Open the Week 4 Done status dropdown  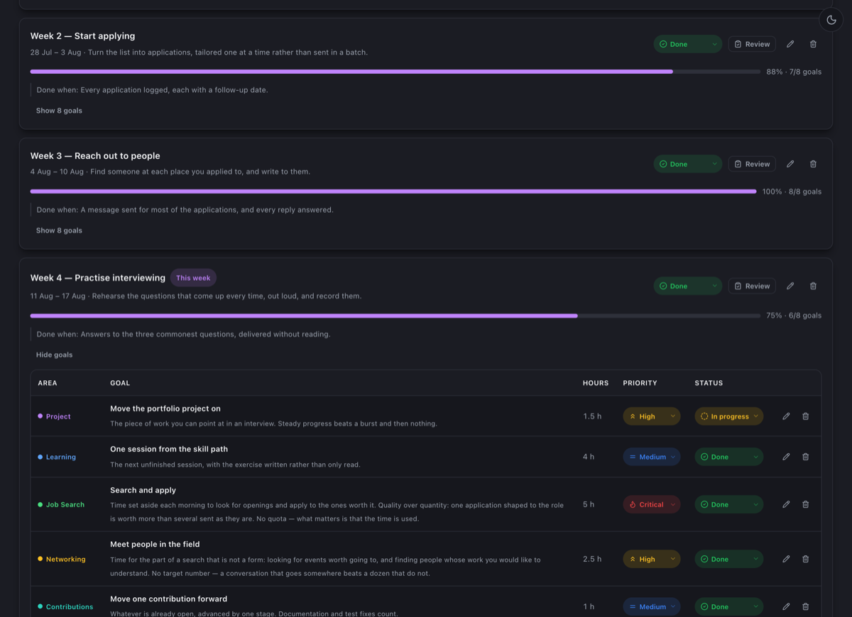[x=688, y=286]
